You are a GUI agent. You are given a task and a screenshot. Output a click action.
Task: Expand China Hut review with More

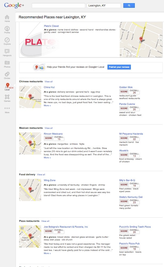coord(47,106)
